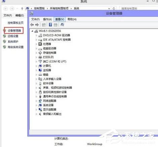Expand the 磁盘驱动器 node

pos(36,48)
